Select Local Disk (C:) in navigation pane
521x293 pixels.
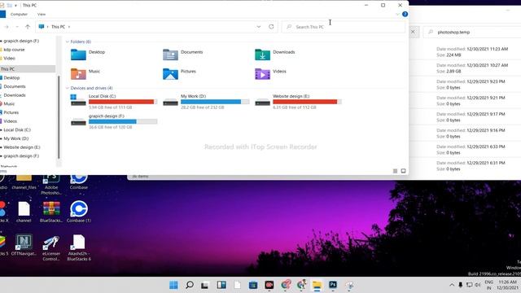point(16,130)
